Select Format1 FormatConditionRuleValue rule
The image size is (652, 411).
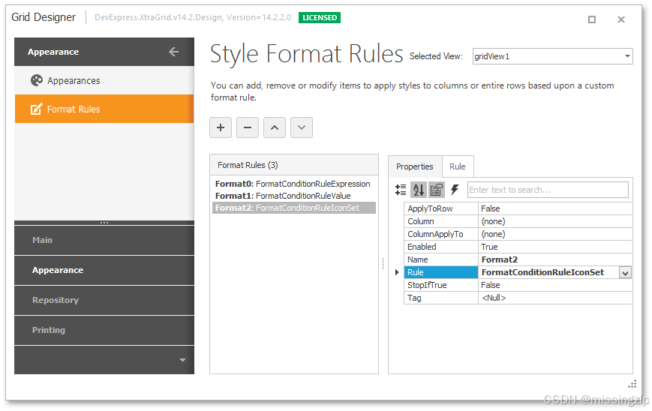point(293,196)
